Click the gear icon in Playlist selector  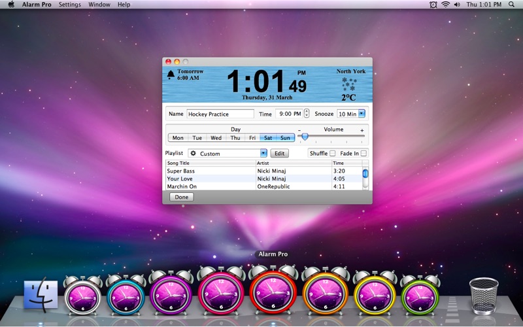tap(193, 153)
